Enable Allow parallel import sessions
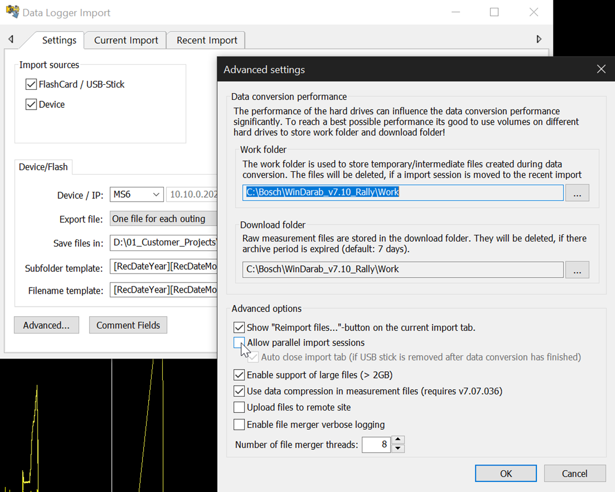Screen dimensions: 615x492 click(x=239, y=343)
